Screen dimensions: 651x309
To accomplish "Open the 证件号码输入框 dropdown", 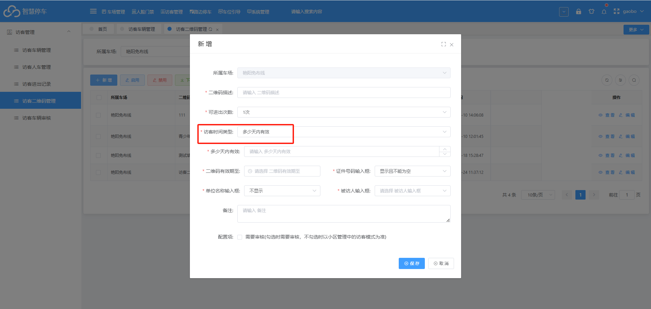I will [412, 171].
